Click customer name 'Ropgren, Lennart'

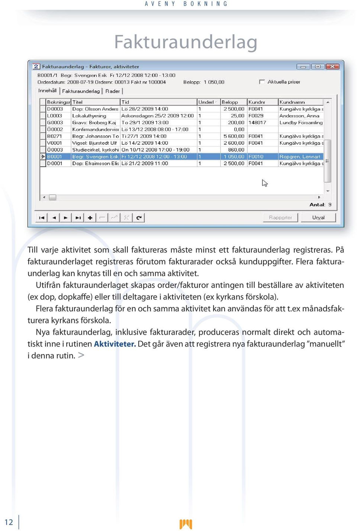click(x=301, y=157)
